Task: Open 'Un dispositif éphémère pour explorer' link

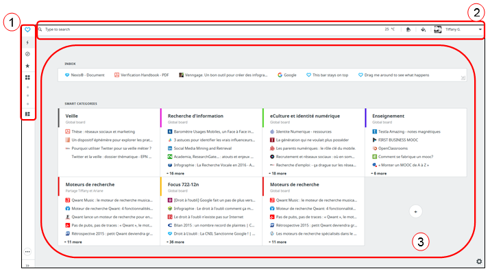Action: click(x=109, y=140)
